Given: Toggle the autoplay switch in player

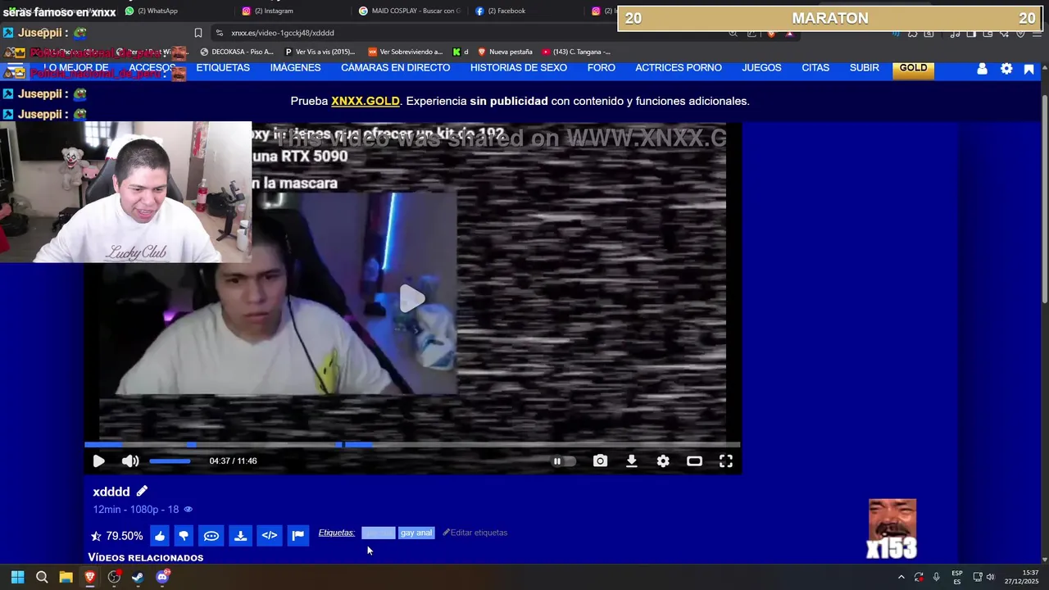Looking at the screenshot, I should [563, 461].
